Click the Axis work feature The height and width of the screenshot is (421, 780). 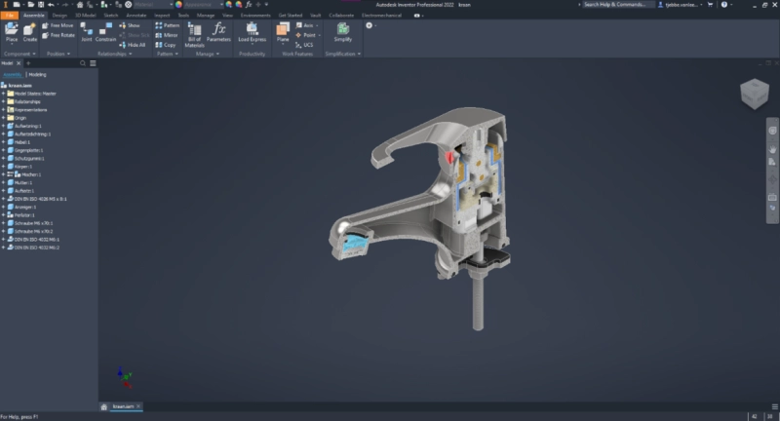click(307, 25)
